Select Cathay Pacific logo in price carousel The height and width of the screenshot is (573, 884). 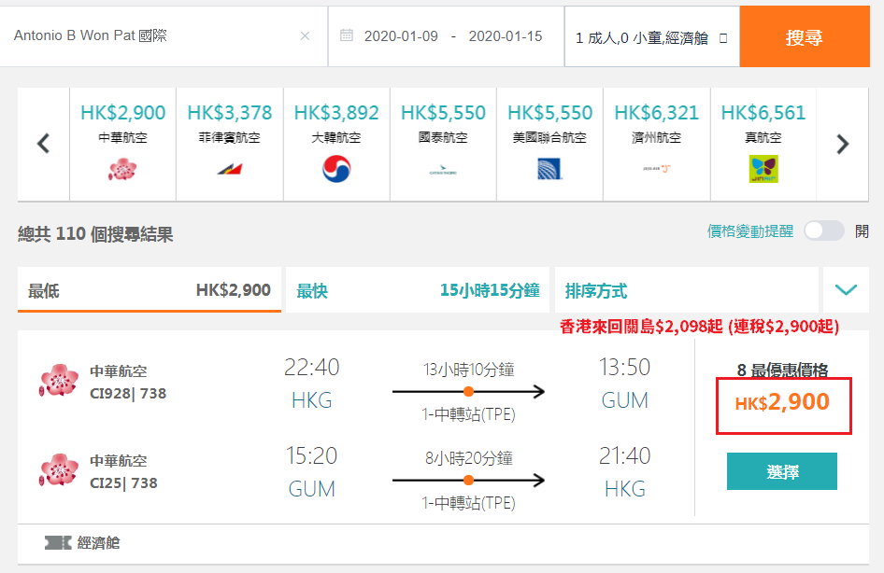click(443, 170)
